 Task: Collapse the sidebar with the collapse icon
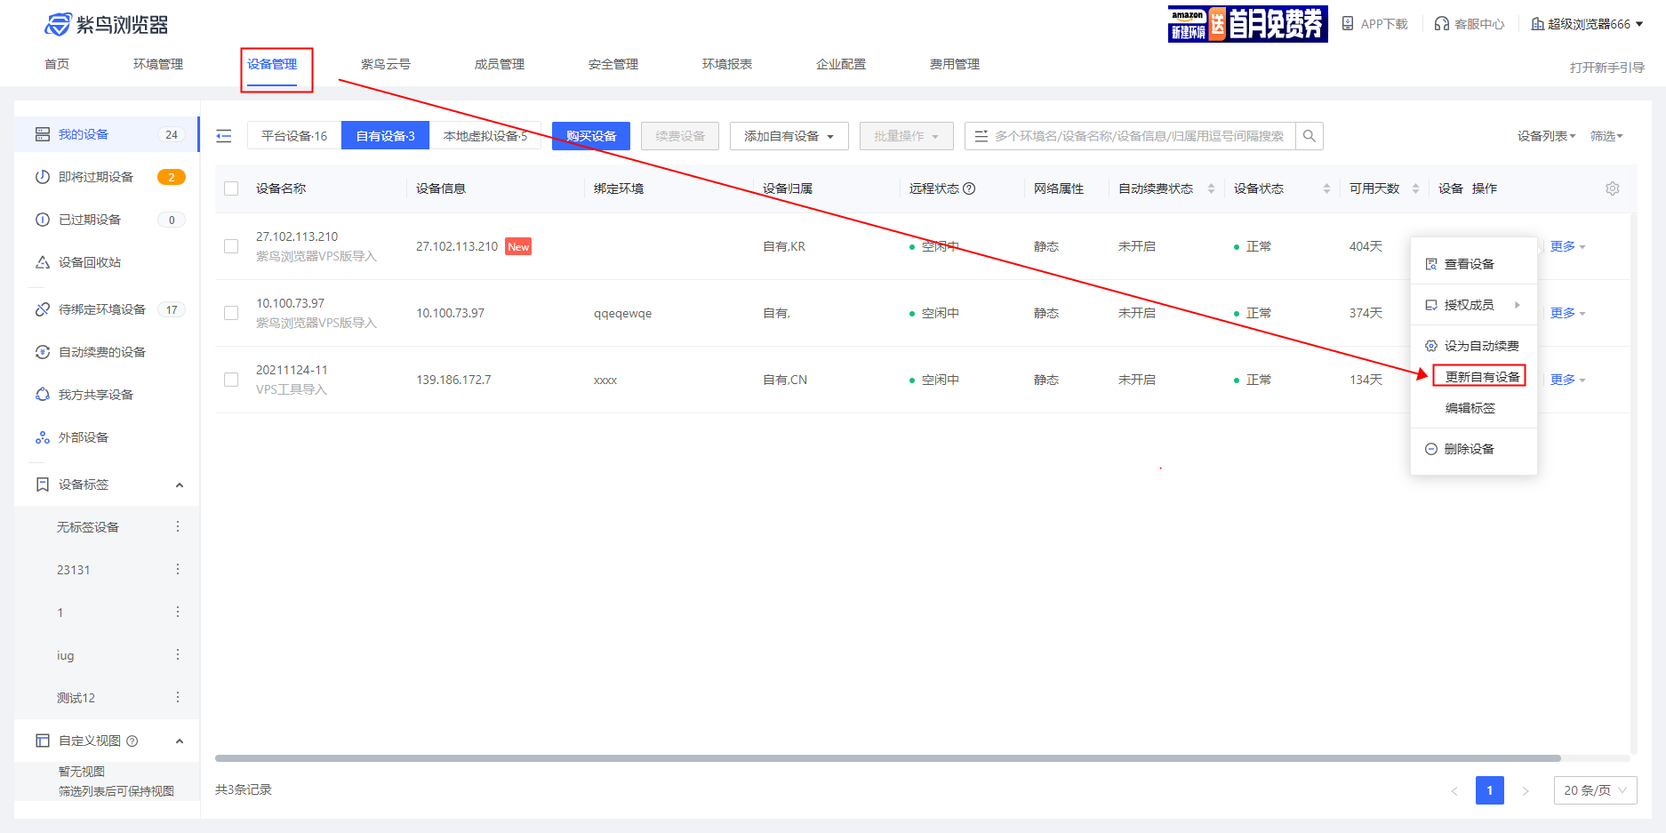point(223,135)
